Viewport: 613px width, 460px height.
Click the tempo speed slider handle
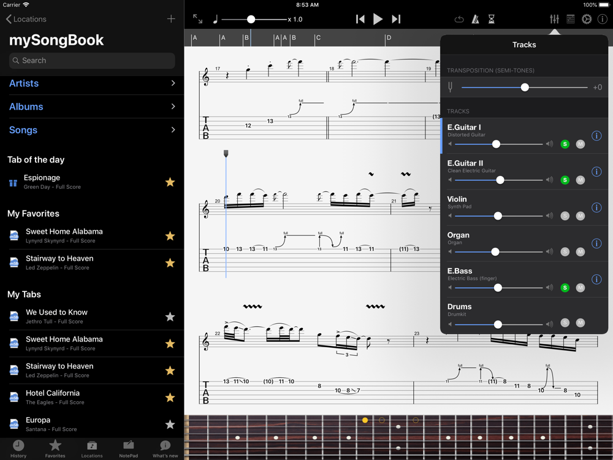(251, 19)
